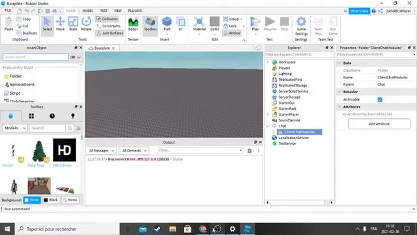Open Toolbox Marketplace tab
Viewport: 417px width, 235px height.
point(10,116)
